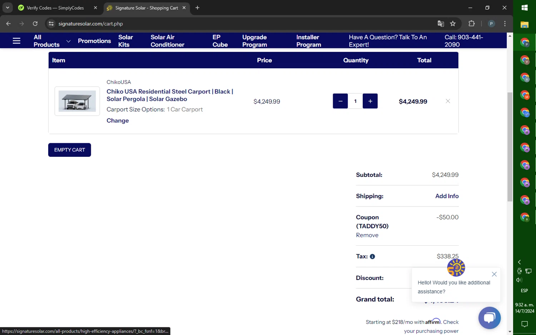
Task: Open Installer Program menu item
Action: (x=308, y=41)
